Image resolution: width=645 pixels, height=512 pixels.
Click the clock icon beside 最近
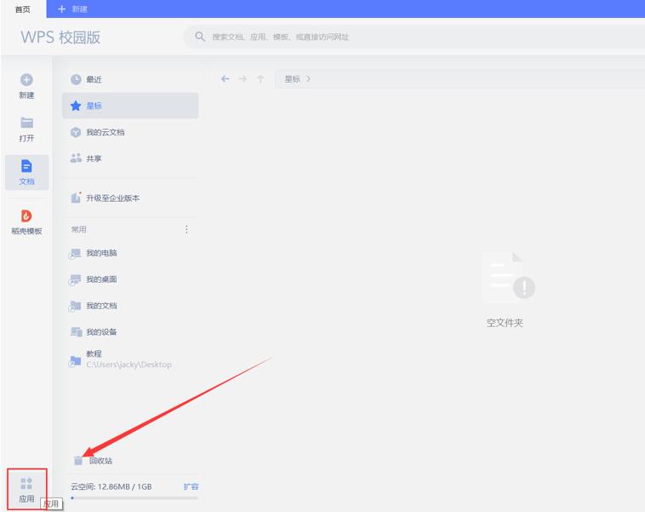76,79
